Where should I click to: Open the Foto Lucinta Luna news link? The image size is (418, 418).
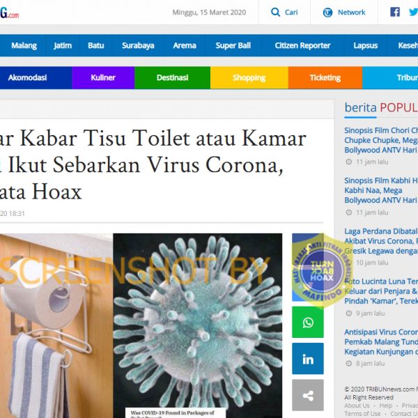[x=381, y=291]
